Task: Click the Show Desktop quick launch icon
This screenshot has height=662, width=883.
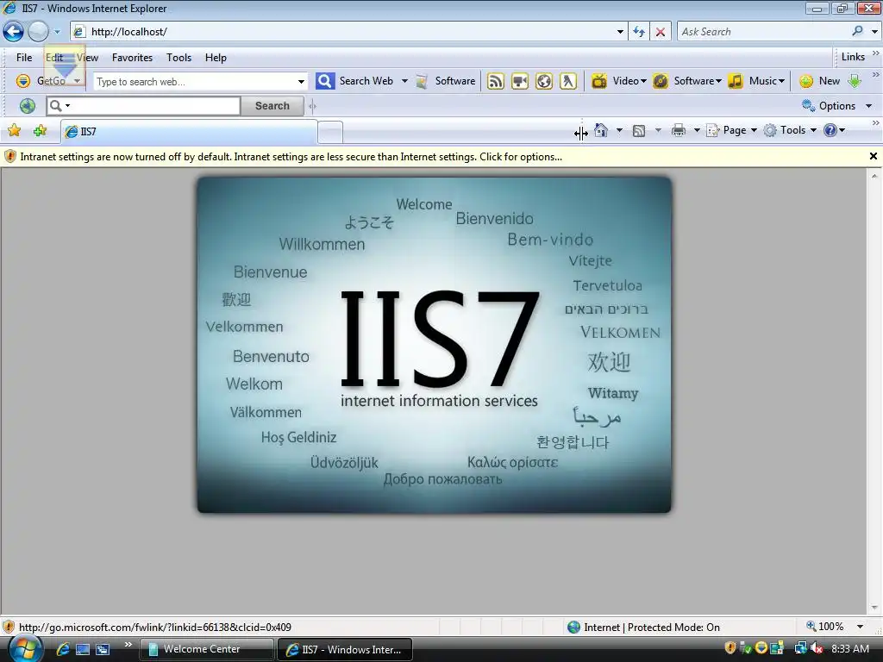Action: tap(83, 649)
